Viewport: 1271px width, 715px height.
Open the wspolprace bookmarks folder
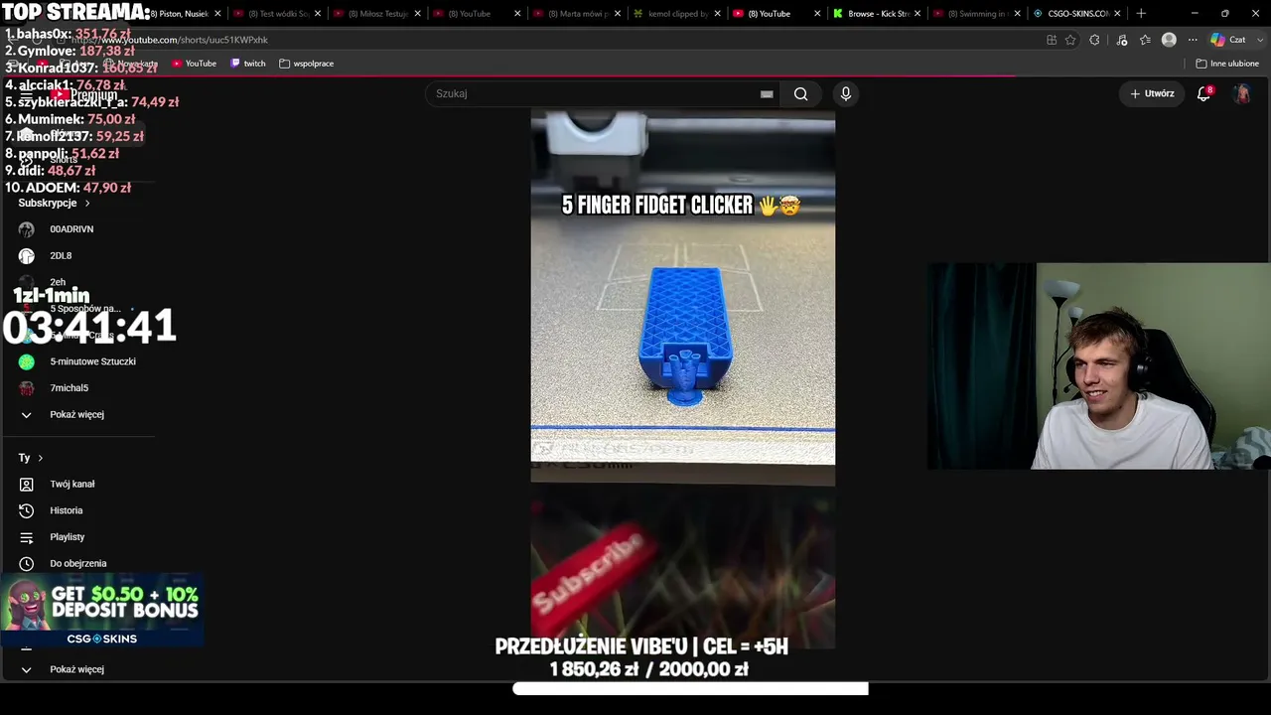[x=306, y=64]
